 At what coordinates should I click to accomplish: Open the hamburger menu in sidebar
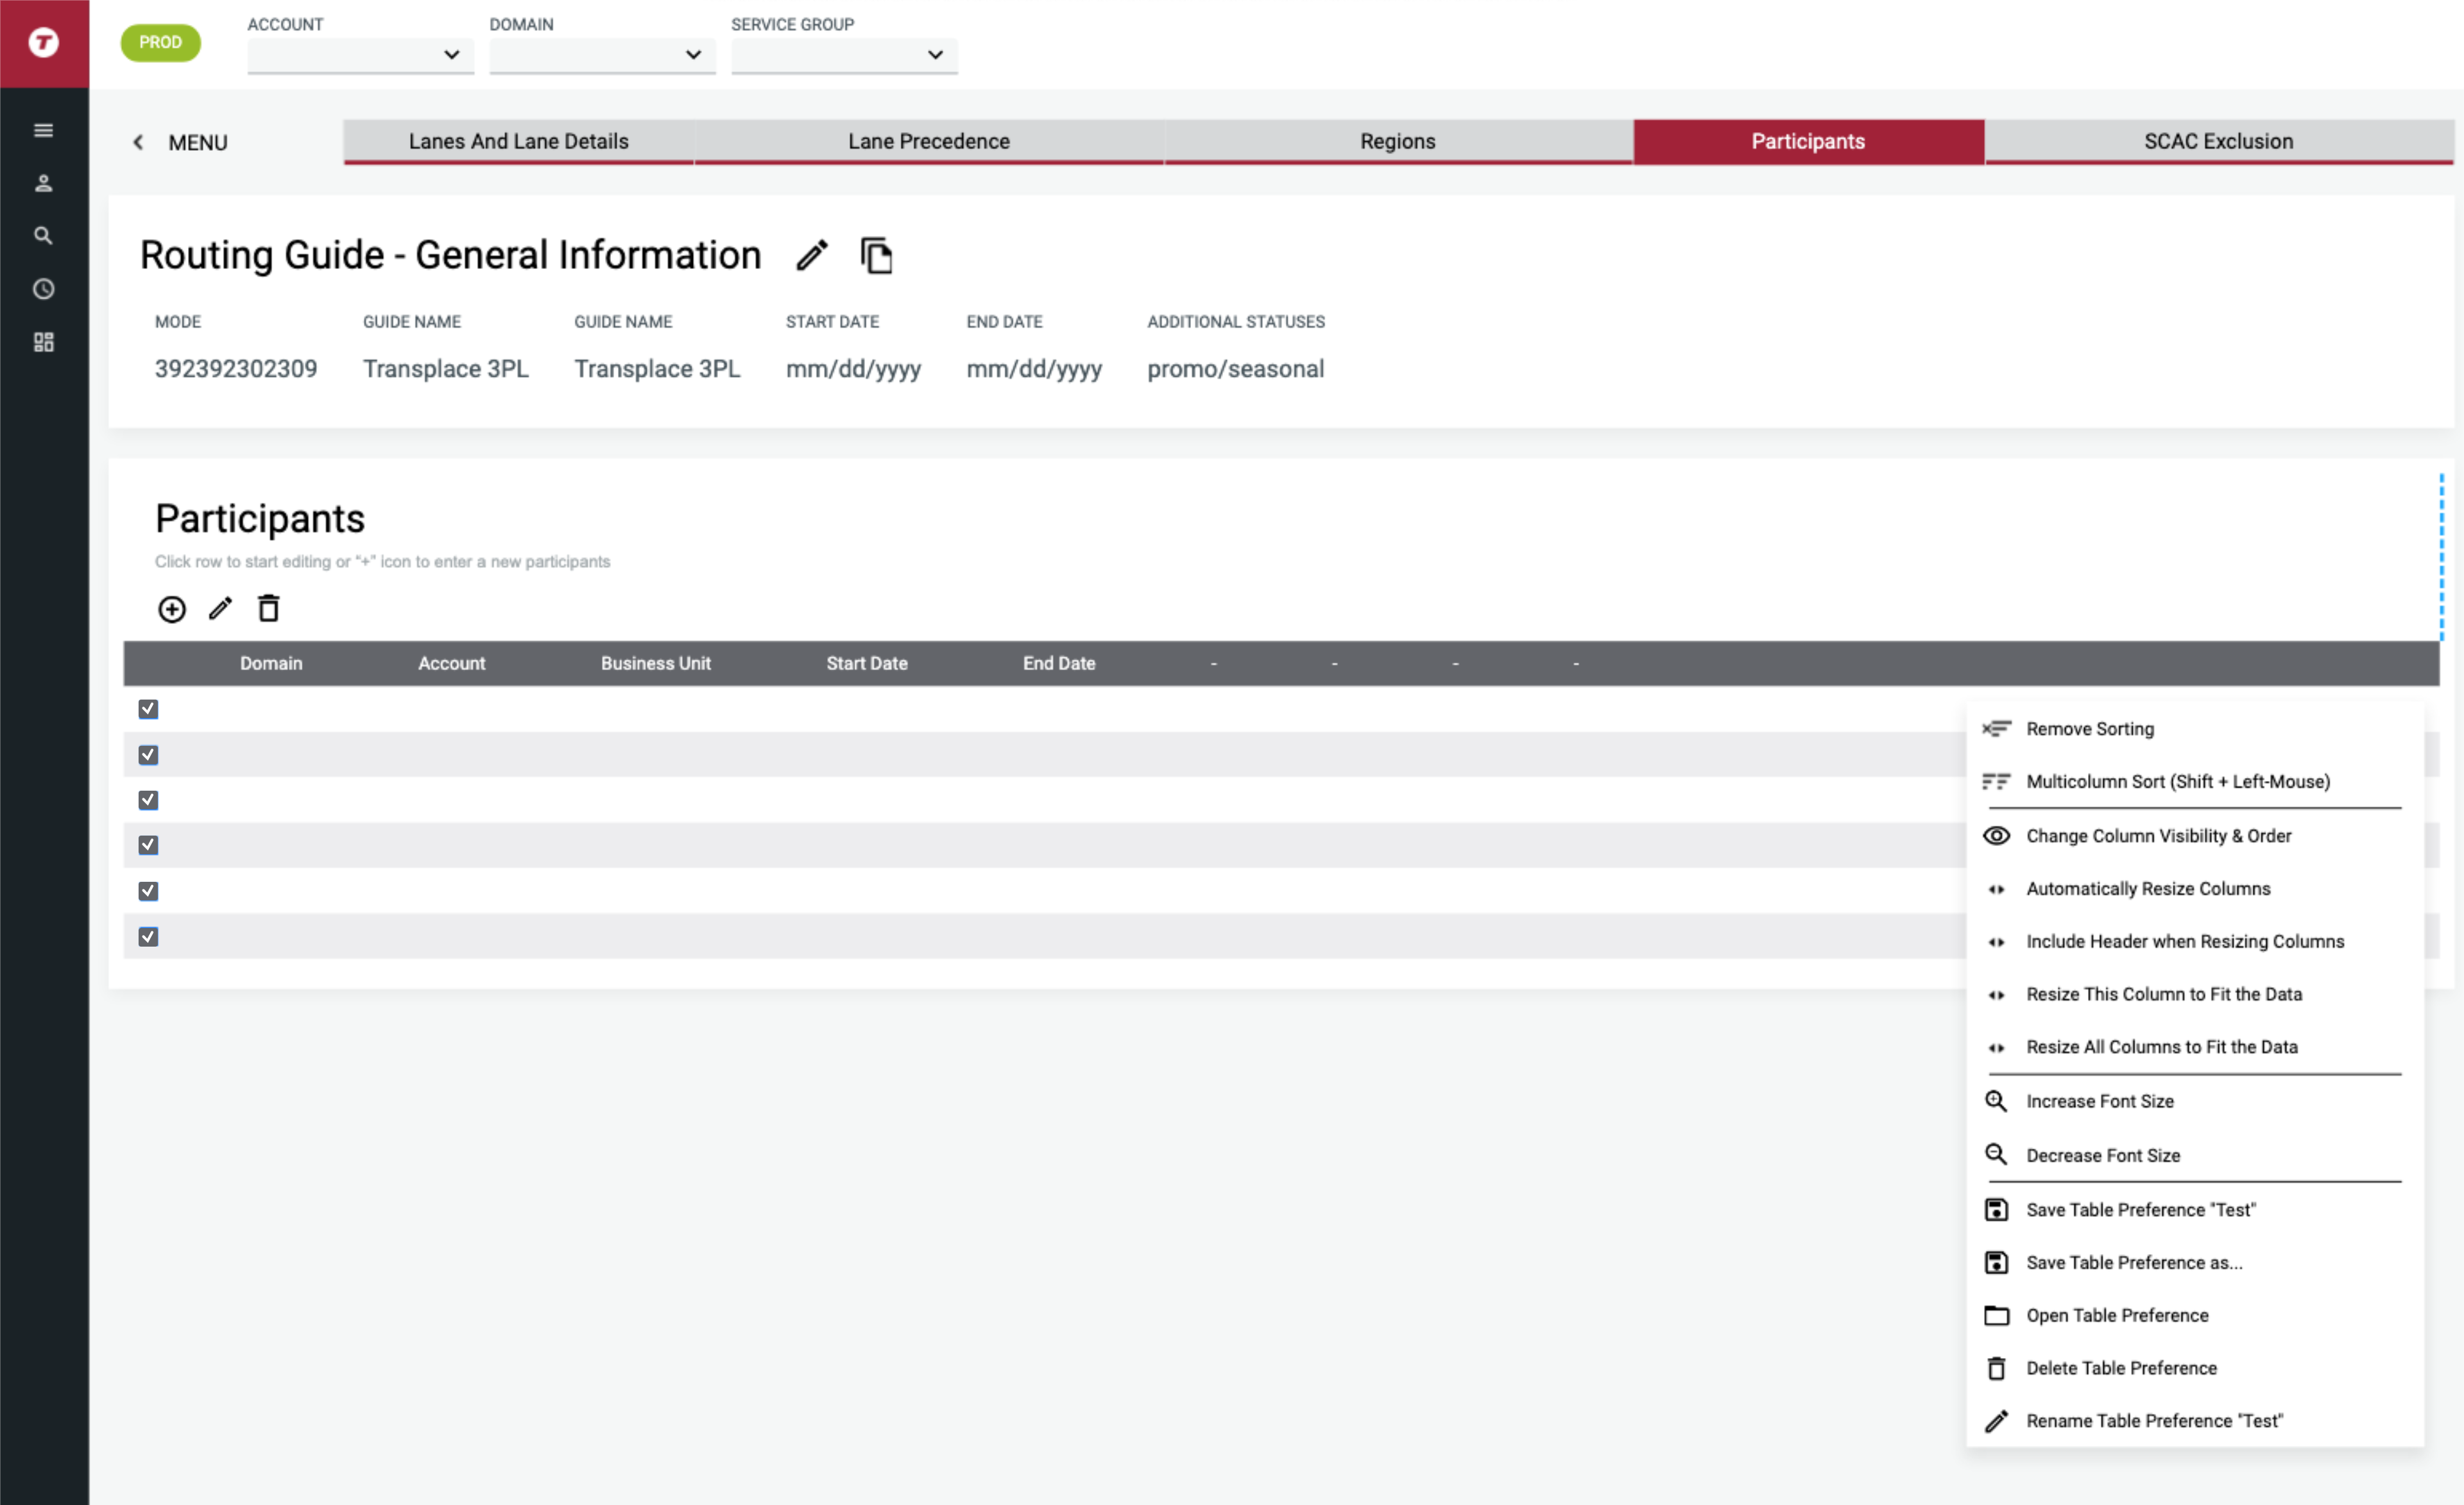(43, 130)
